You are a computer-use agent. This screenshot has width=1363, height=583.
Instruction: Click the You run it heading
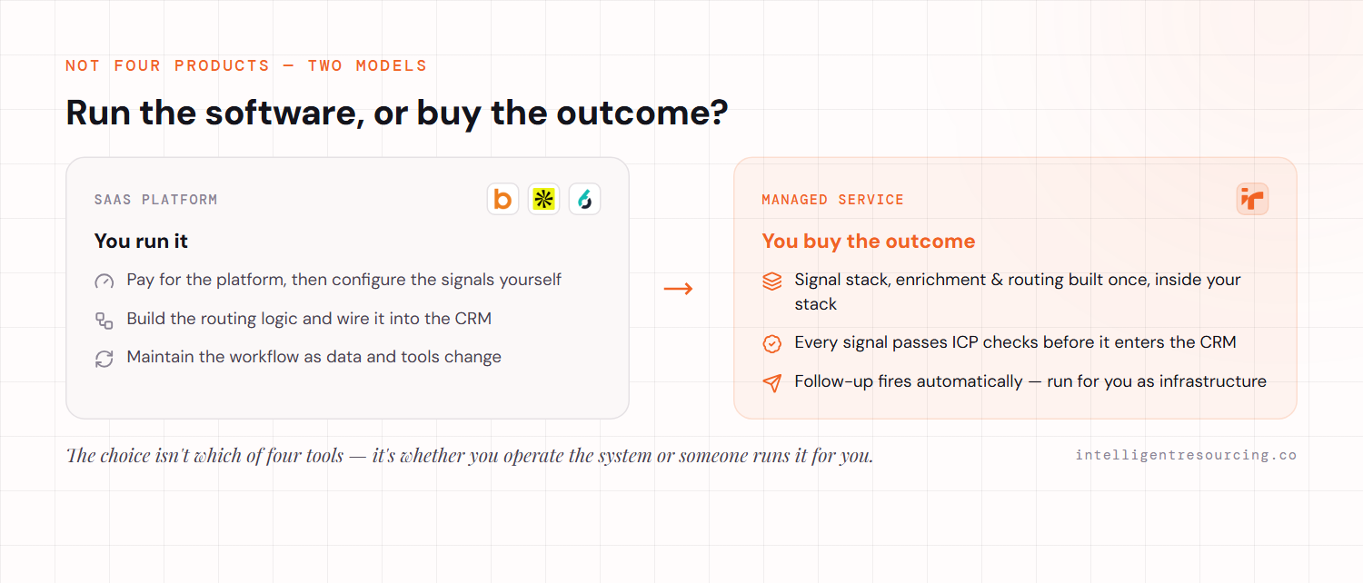coord(141,241)
